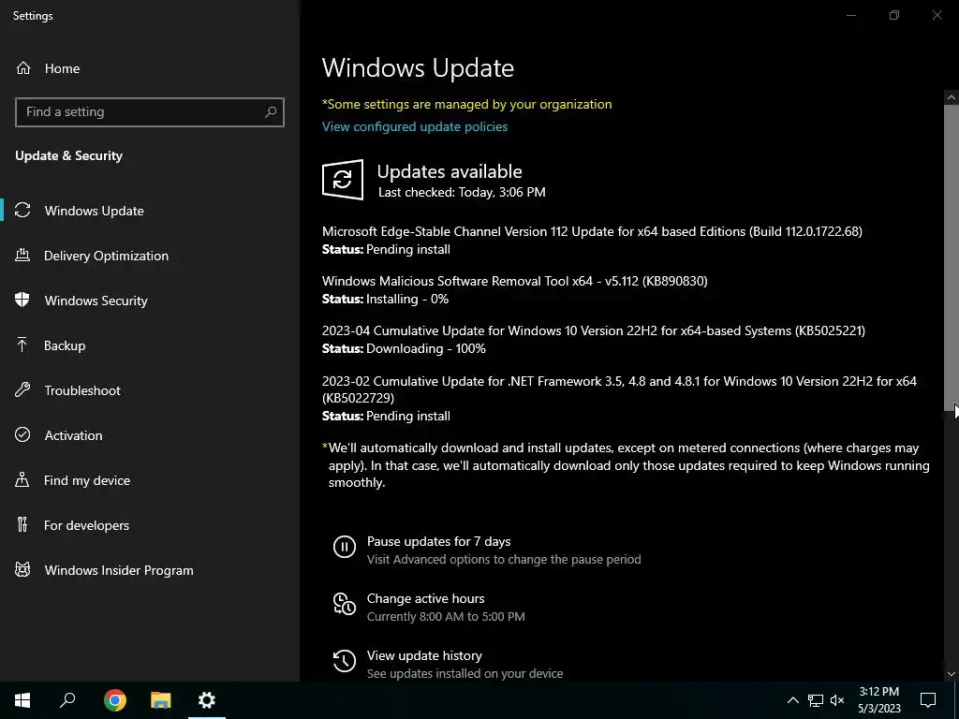Click the Last checked: Today, 3:06 PM text

pyautogui.click(x=462, y=192)
